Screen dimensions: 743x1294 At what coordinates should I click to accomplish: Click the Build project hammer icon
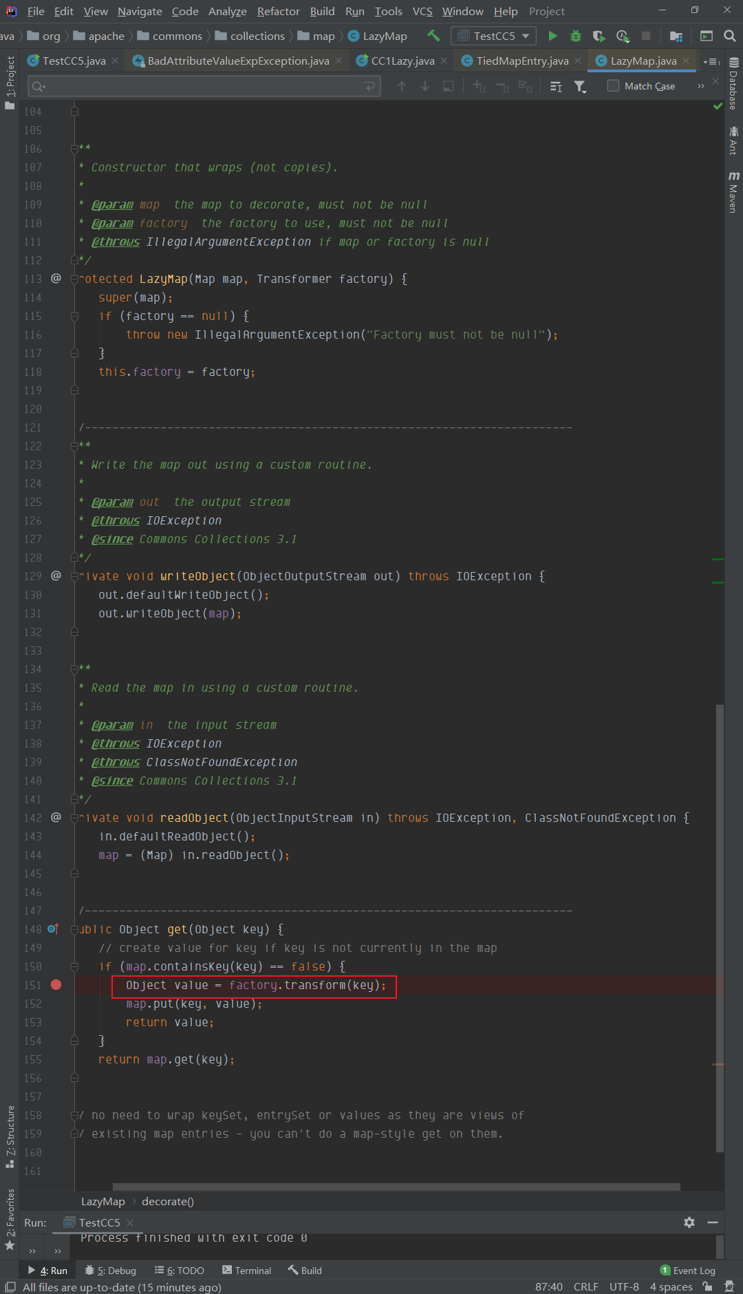click(433, 35)
